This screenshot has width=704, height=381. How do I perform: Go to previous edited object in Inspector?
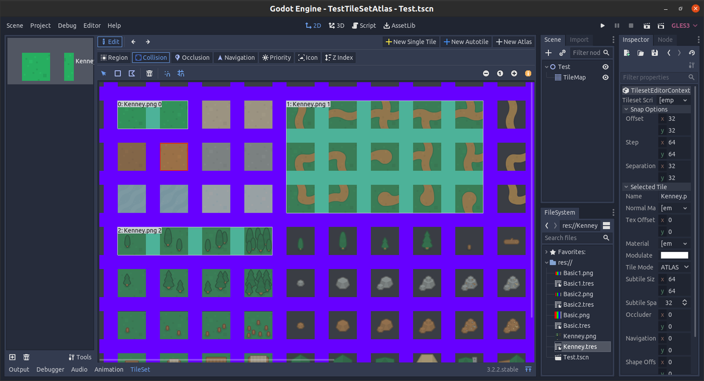pyautogui.click(x=669, y=53)
